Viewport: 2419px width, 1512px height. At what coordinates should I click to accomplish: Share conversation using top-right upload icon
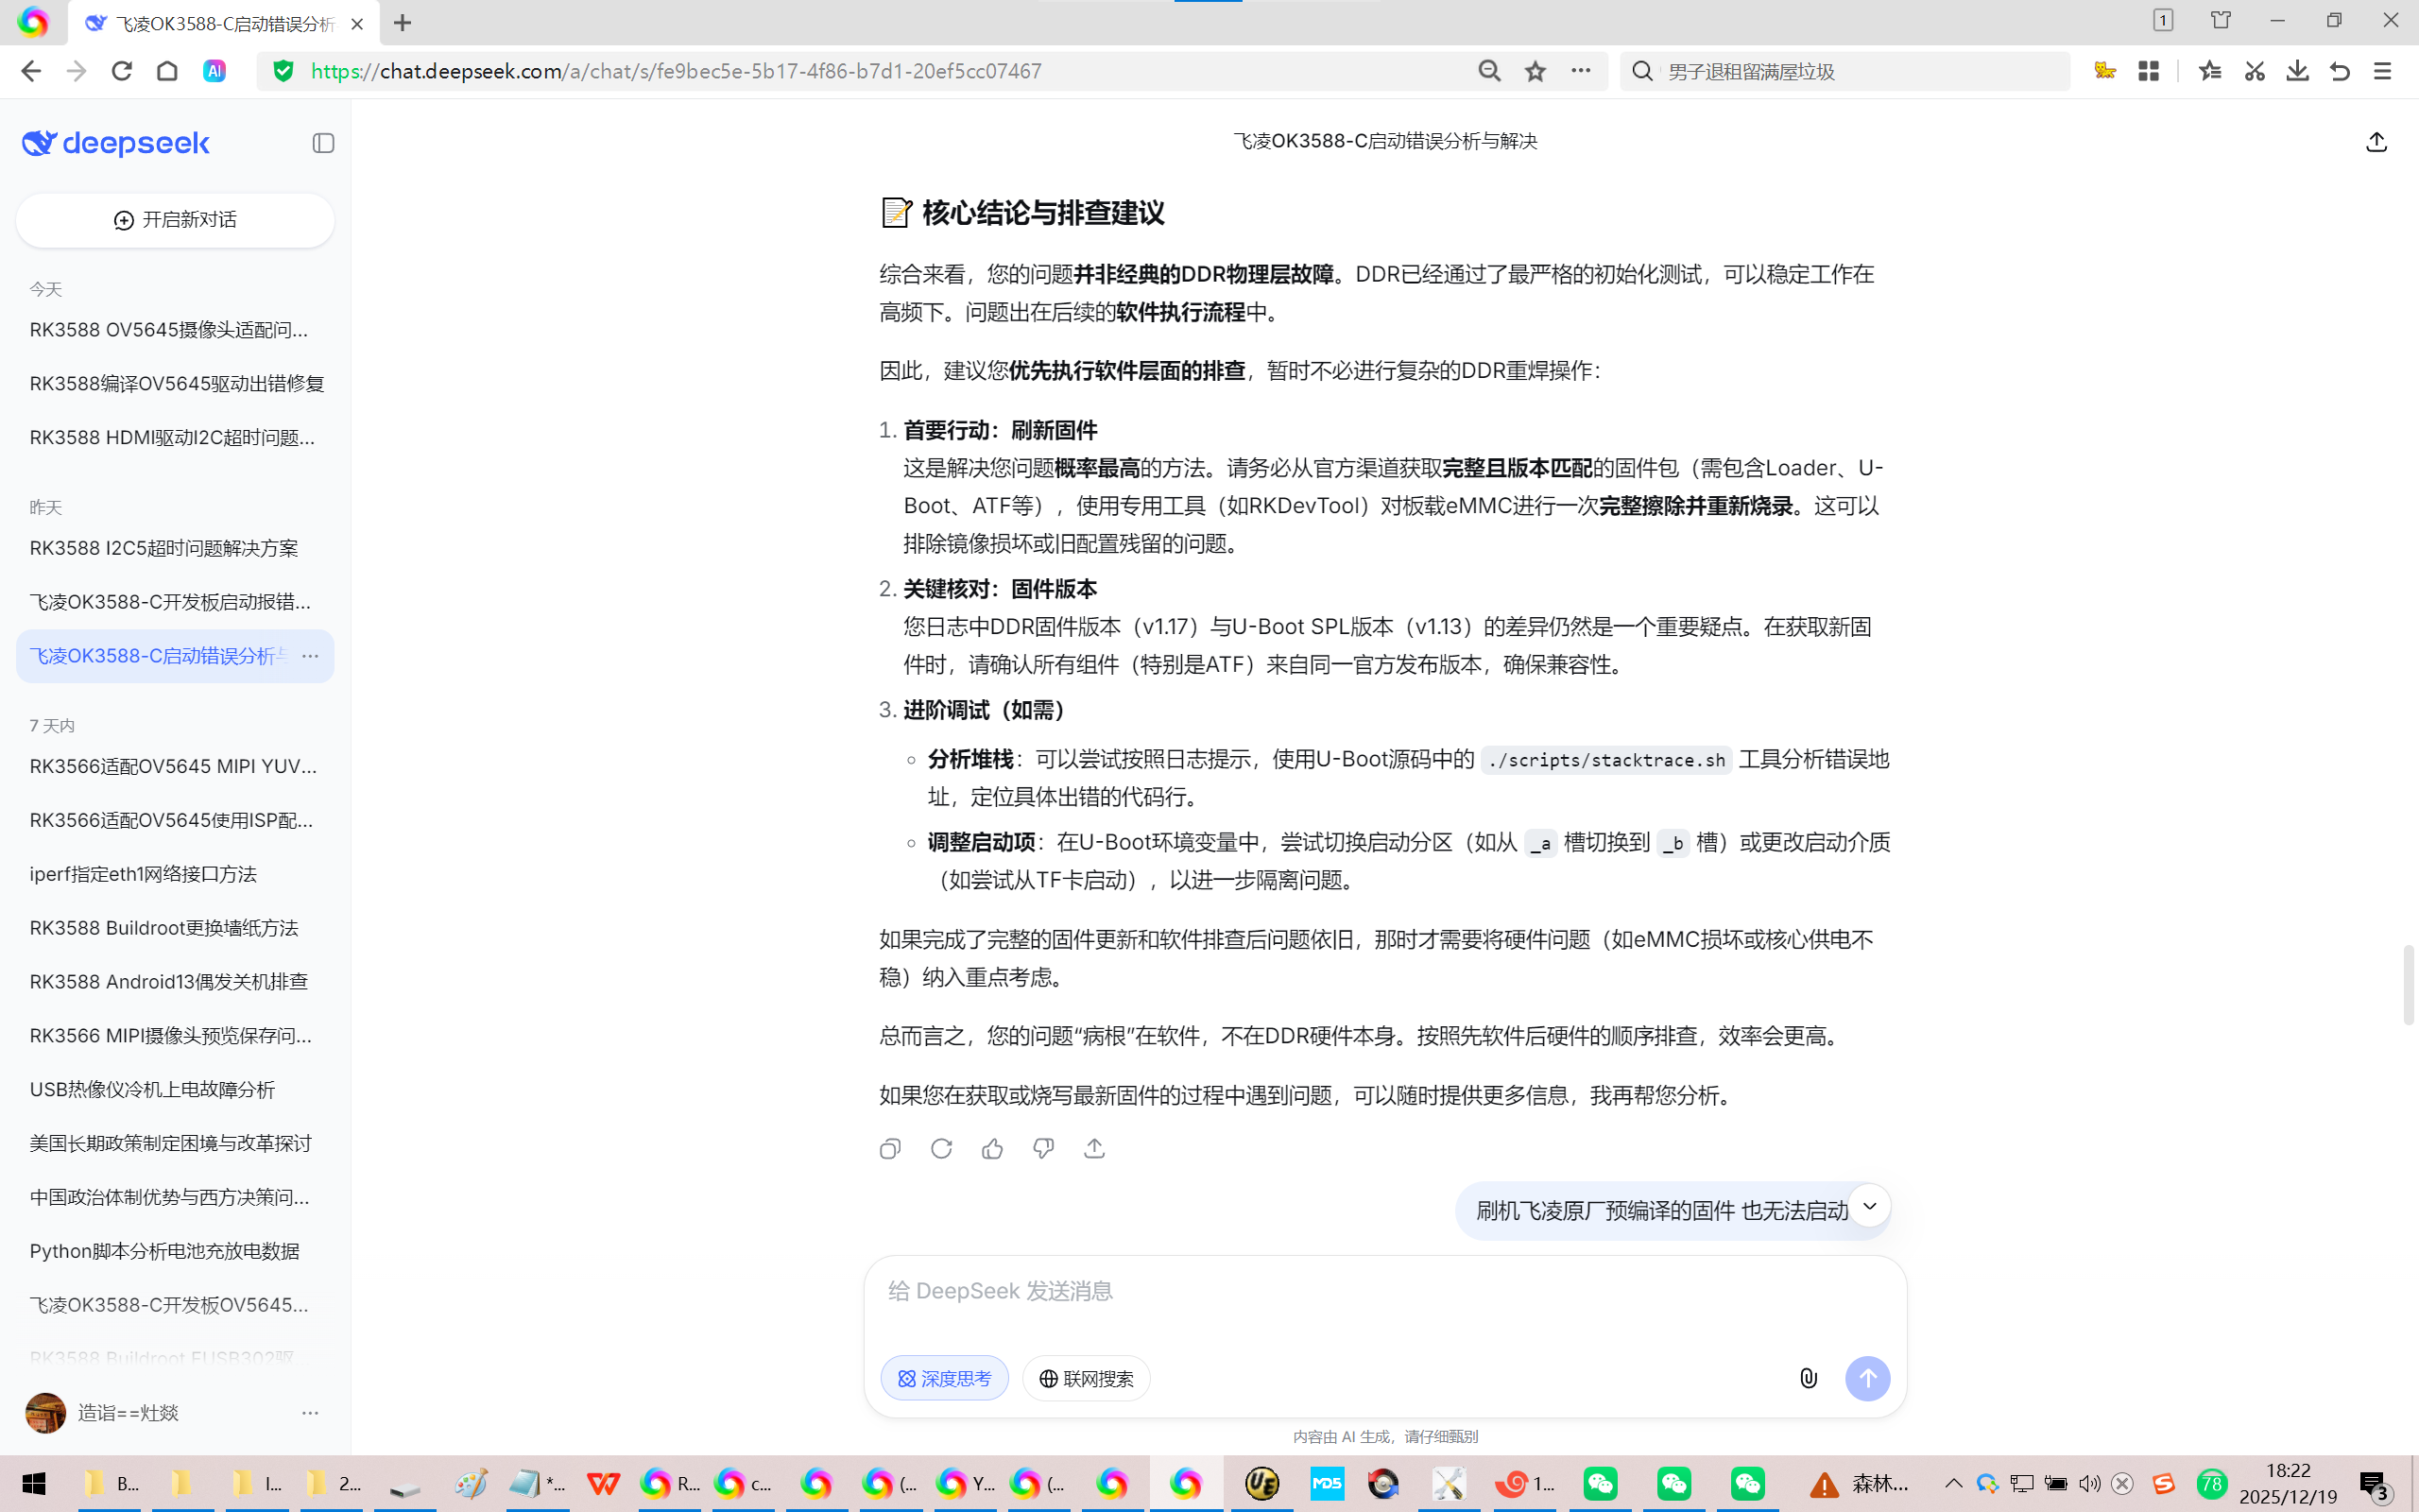pos(2376,142)
